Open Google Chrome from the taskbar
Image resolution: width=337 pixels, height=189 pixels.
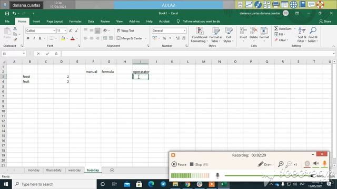tap(187, 184)
